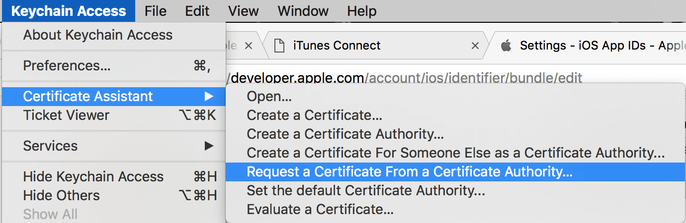Choose Ticket Viewer menu item
This screenshot has height=223, width=686.
point(114,115)
